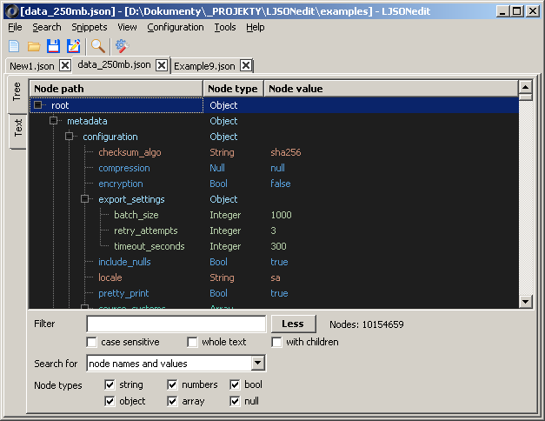The width and height of the screenshot is (545, 421).
Task: Click the tree scrollbar down arrow
Action: point(526,301)
